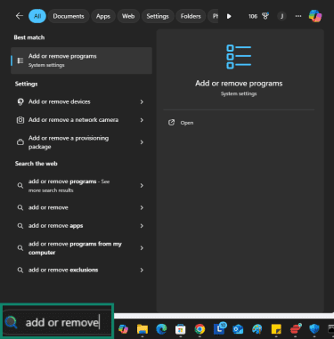Expand add or remove exclusions chevron
Viewport: 334px width, 339px height.
(x=142, y=270)
